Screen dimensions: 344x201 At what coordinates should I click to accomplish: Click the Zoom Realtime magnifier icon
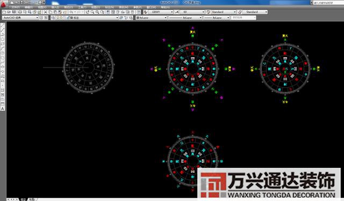click(92, 12)
